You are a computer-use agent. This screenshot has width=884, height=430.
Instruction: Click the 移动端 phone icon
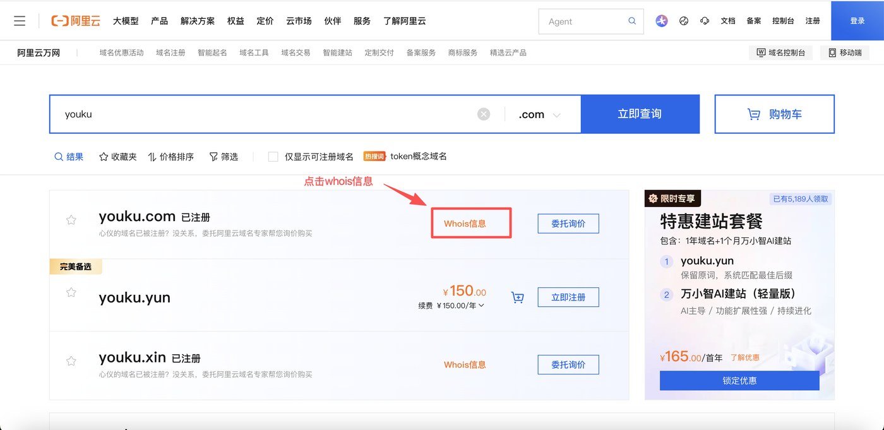(832, 52)
